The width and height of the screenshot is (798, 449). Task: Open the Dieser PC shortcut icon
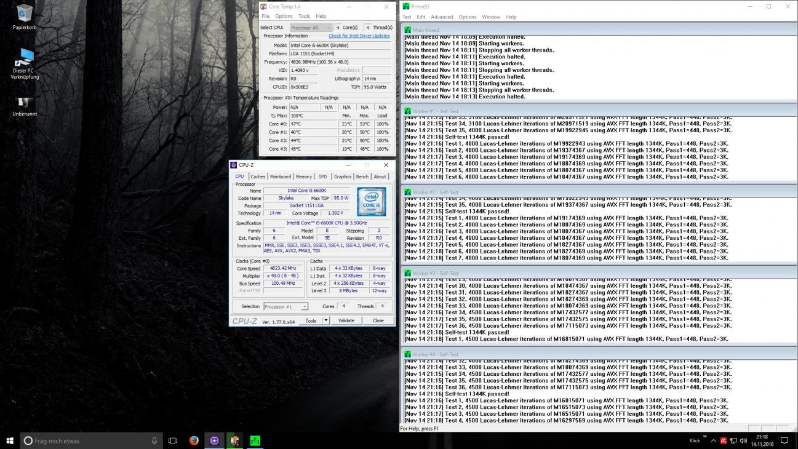pyautogui.click(x=25, y=58)
